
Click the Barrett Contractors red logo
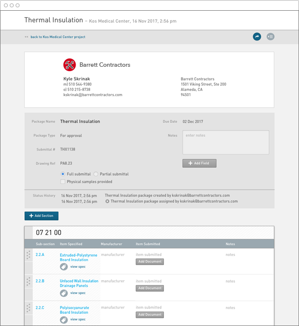[69, 64]
